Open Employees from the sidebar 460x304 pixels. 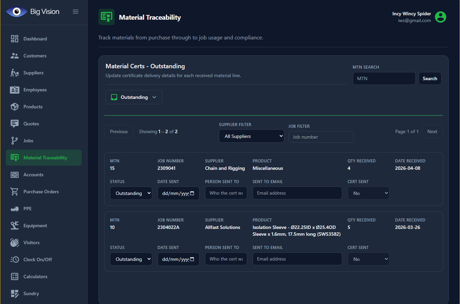coord(35,90)
